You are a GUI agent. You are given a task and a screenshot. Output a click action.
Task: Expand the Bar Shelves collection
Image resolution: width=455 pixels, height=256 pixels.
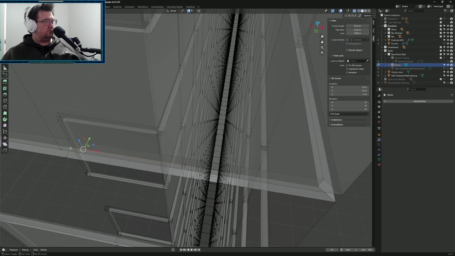tap(385, 33)
